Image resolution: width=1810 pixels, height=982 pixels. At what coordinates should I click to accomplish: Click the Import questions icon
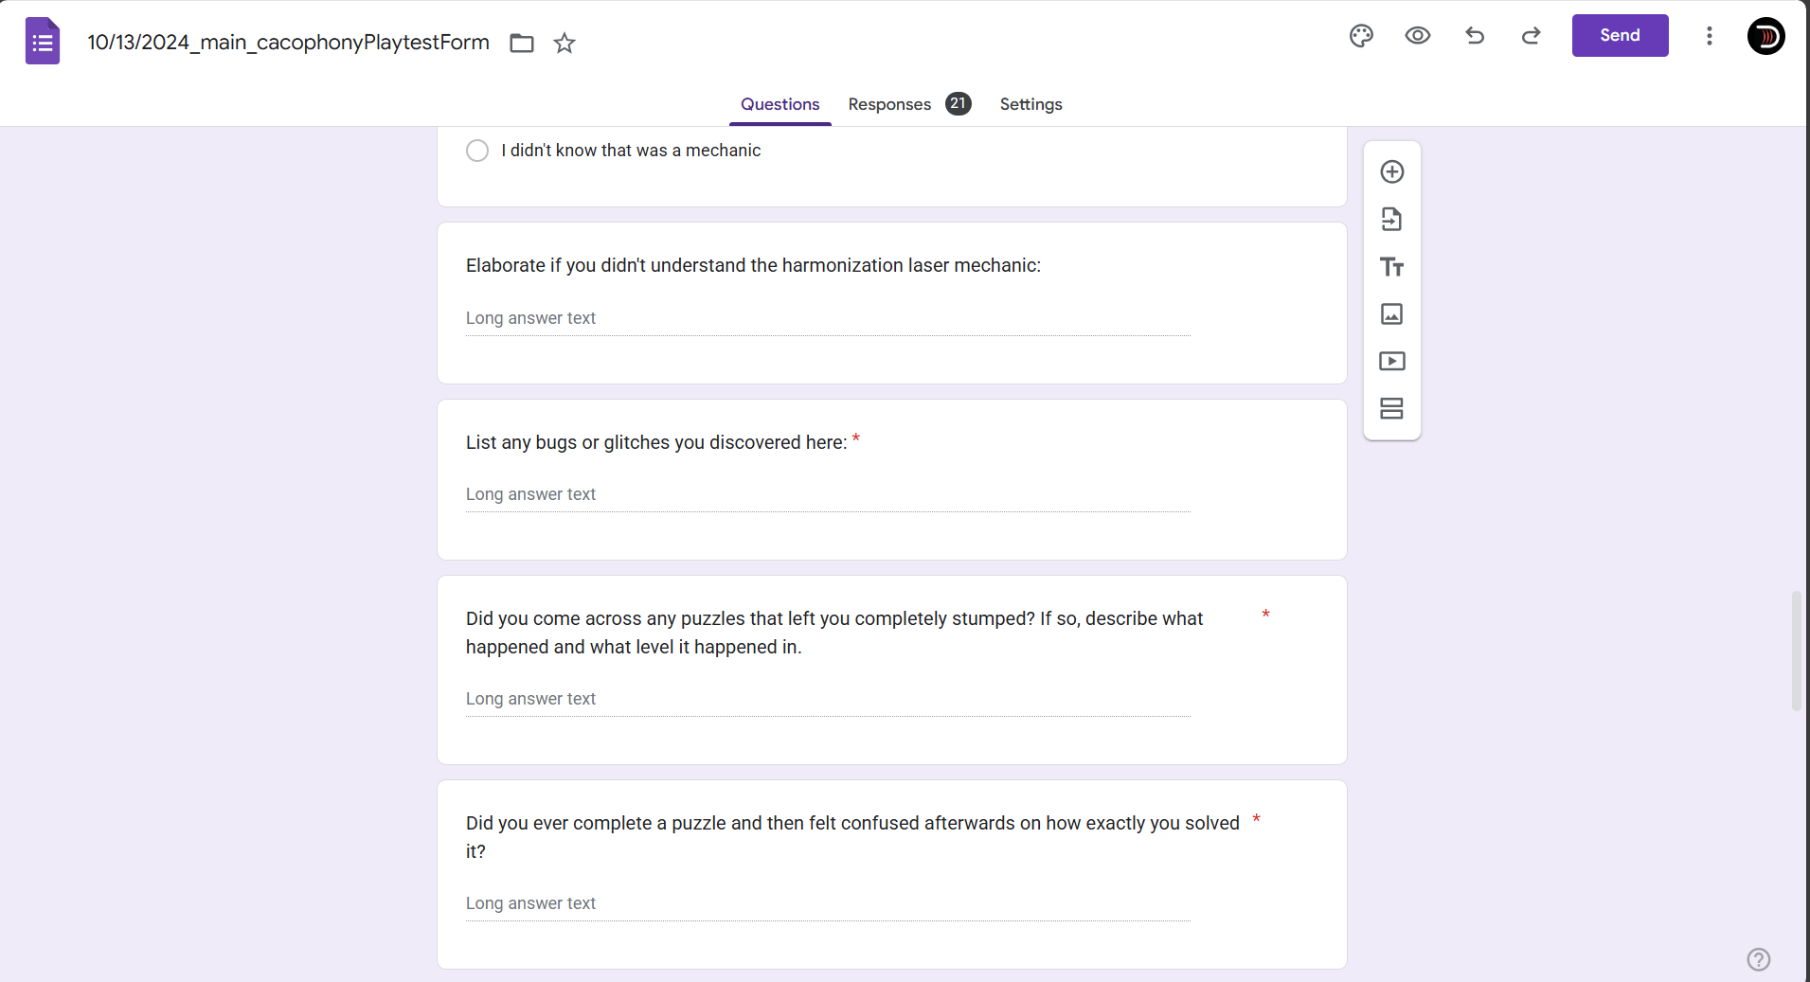click(1391, 220)
